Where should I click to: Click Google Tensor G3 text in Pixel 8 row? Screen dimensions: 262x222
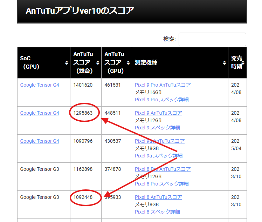(40, 197)
